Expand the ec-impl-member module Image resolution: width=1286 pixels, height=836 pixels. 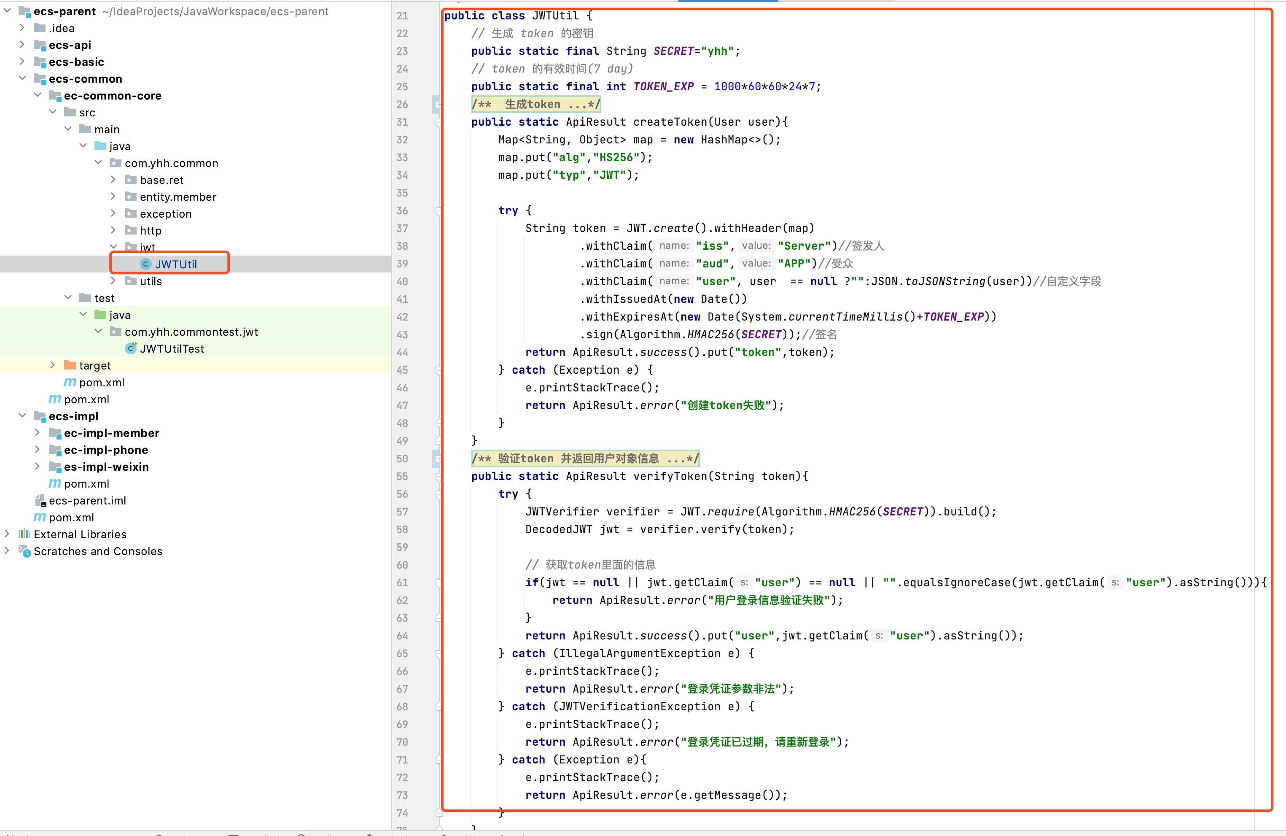point(37,433)
